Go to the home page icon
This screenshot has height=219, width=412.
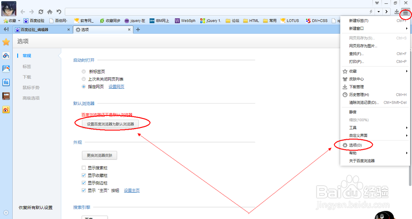pyautogui.click(x=50, y=12)
